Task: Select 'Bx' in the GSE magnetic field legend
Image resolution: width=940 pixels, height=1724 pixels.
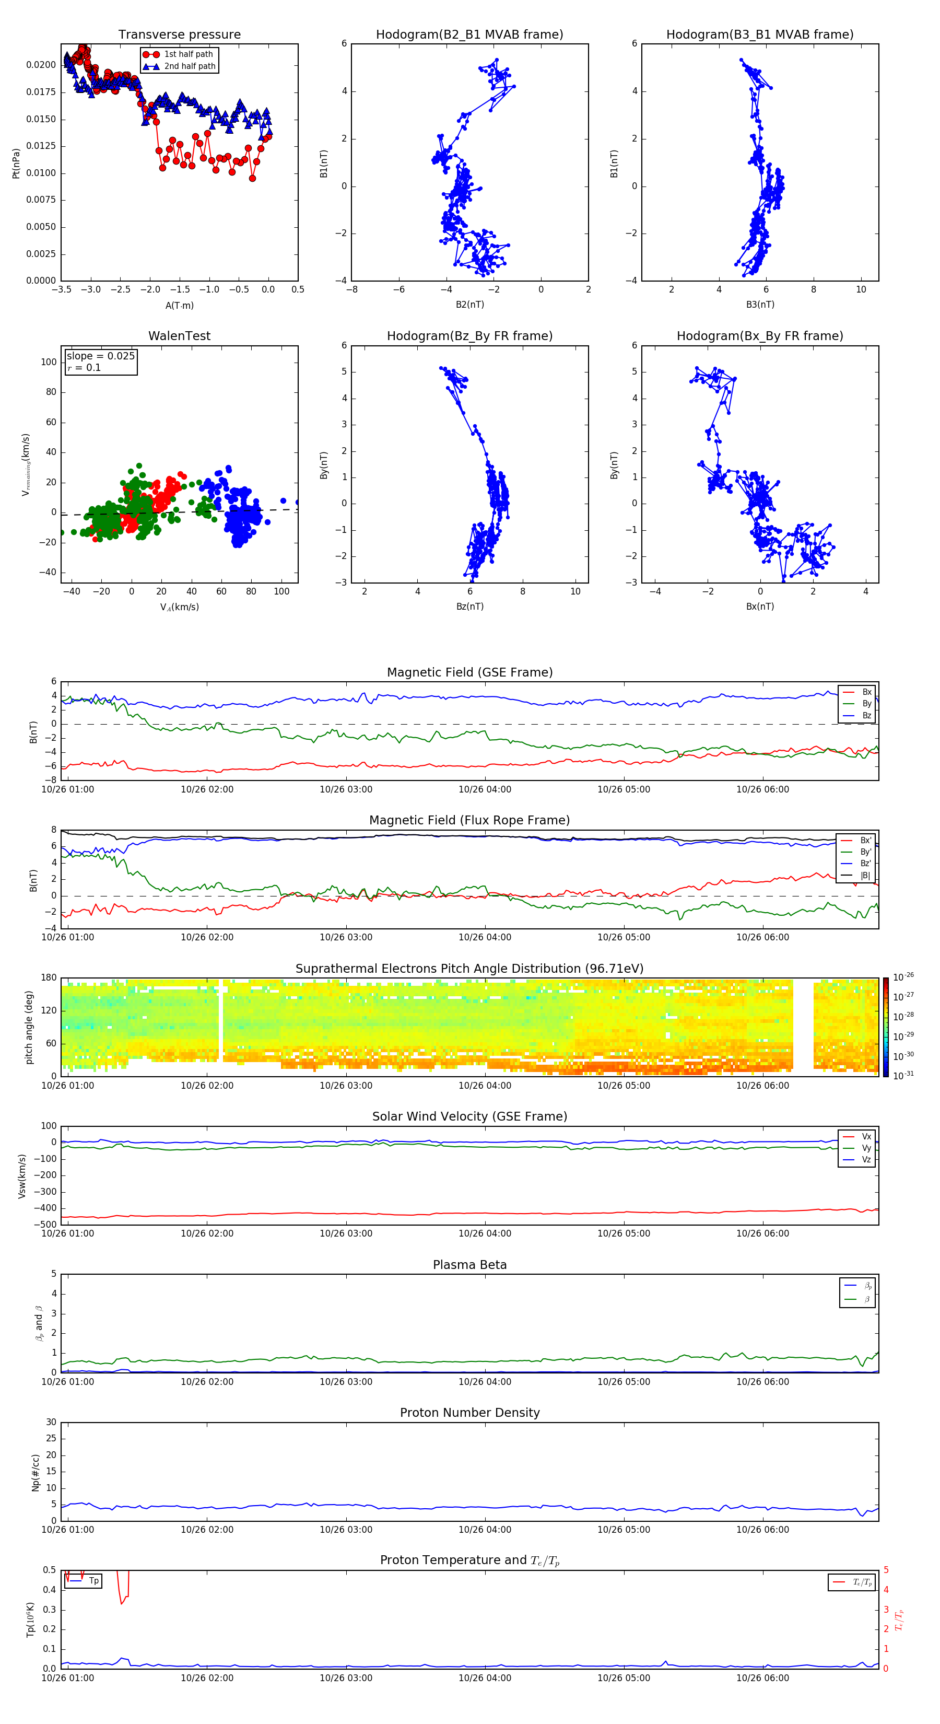Action: pyautogui.click(x=857, y=692)
